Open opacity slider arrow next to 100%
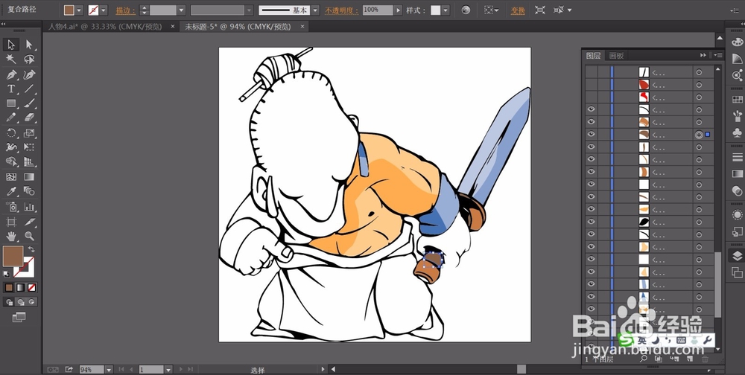 pyautogui.click(x=398, y=10)
